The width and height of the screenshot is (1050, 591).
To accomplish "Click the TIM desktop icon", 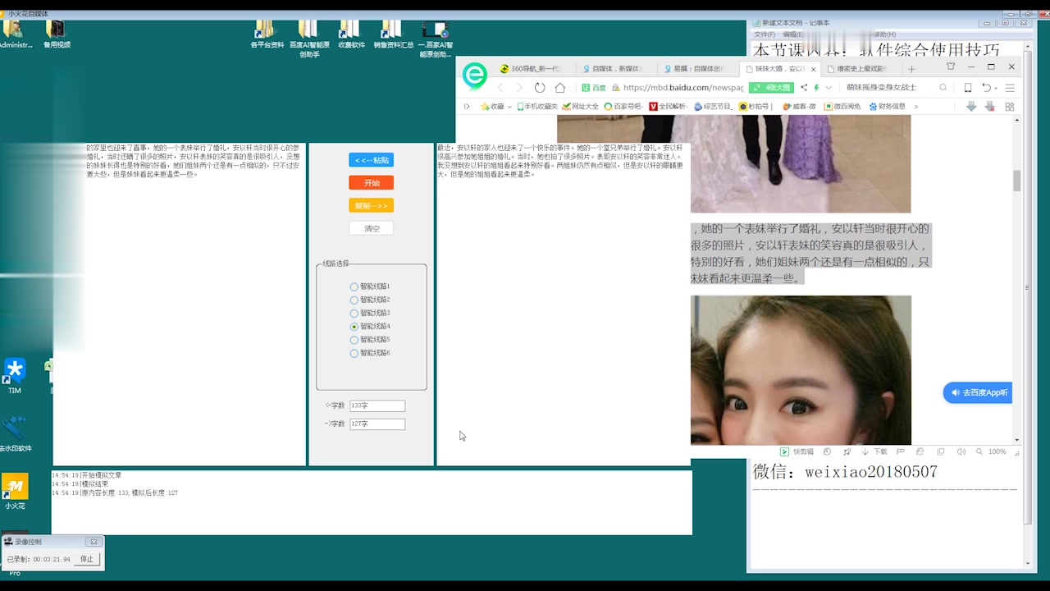I will click(x=15, y=377).
